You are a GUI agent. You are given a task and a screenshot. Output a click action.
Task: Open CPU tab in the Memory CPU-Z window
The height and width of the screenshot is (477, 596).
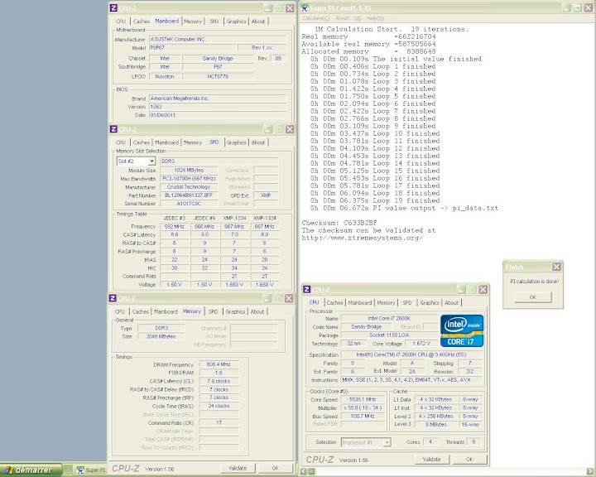[120, 311]
